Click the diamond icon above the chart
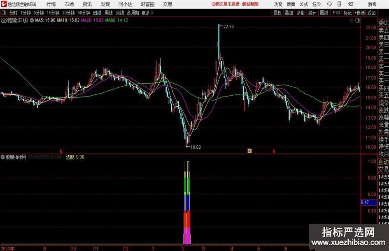Image resolution: width=389 pixels, height=251 pixels. click(x=351, y=21)
